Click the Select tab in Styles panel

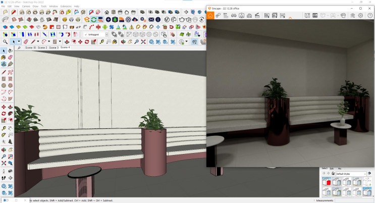tap(325, 169)
